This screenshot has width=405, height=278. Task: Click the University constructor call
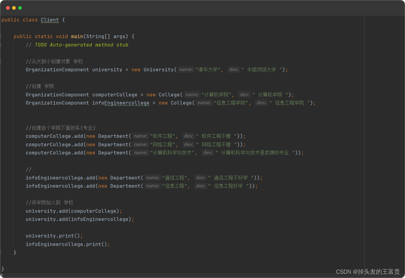point(159,70)
